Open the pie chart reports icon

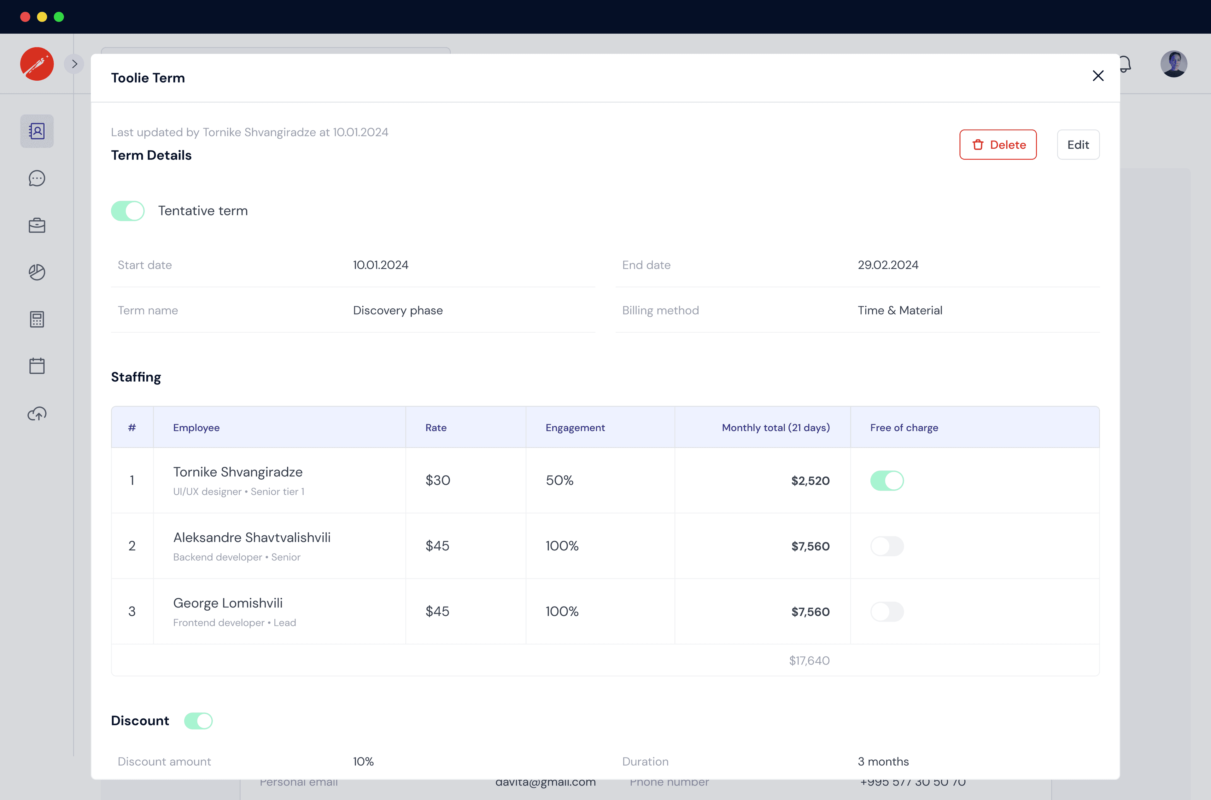pyautogui.click(x=36, y=272)
